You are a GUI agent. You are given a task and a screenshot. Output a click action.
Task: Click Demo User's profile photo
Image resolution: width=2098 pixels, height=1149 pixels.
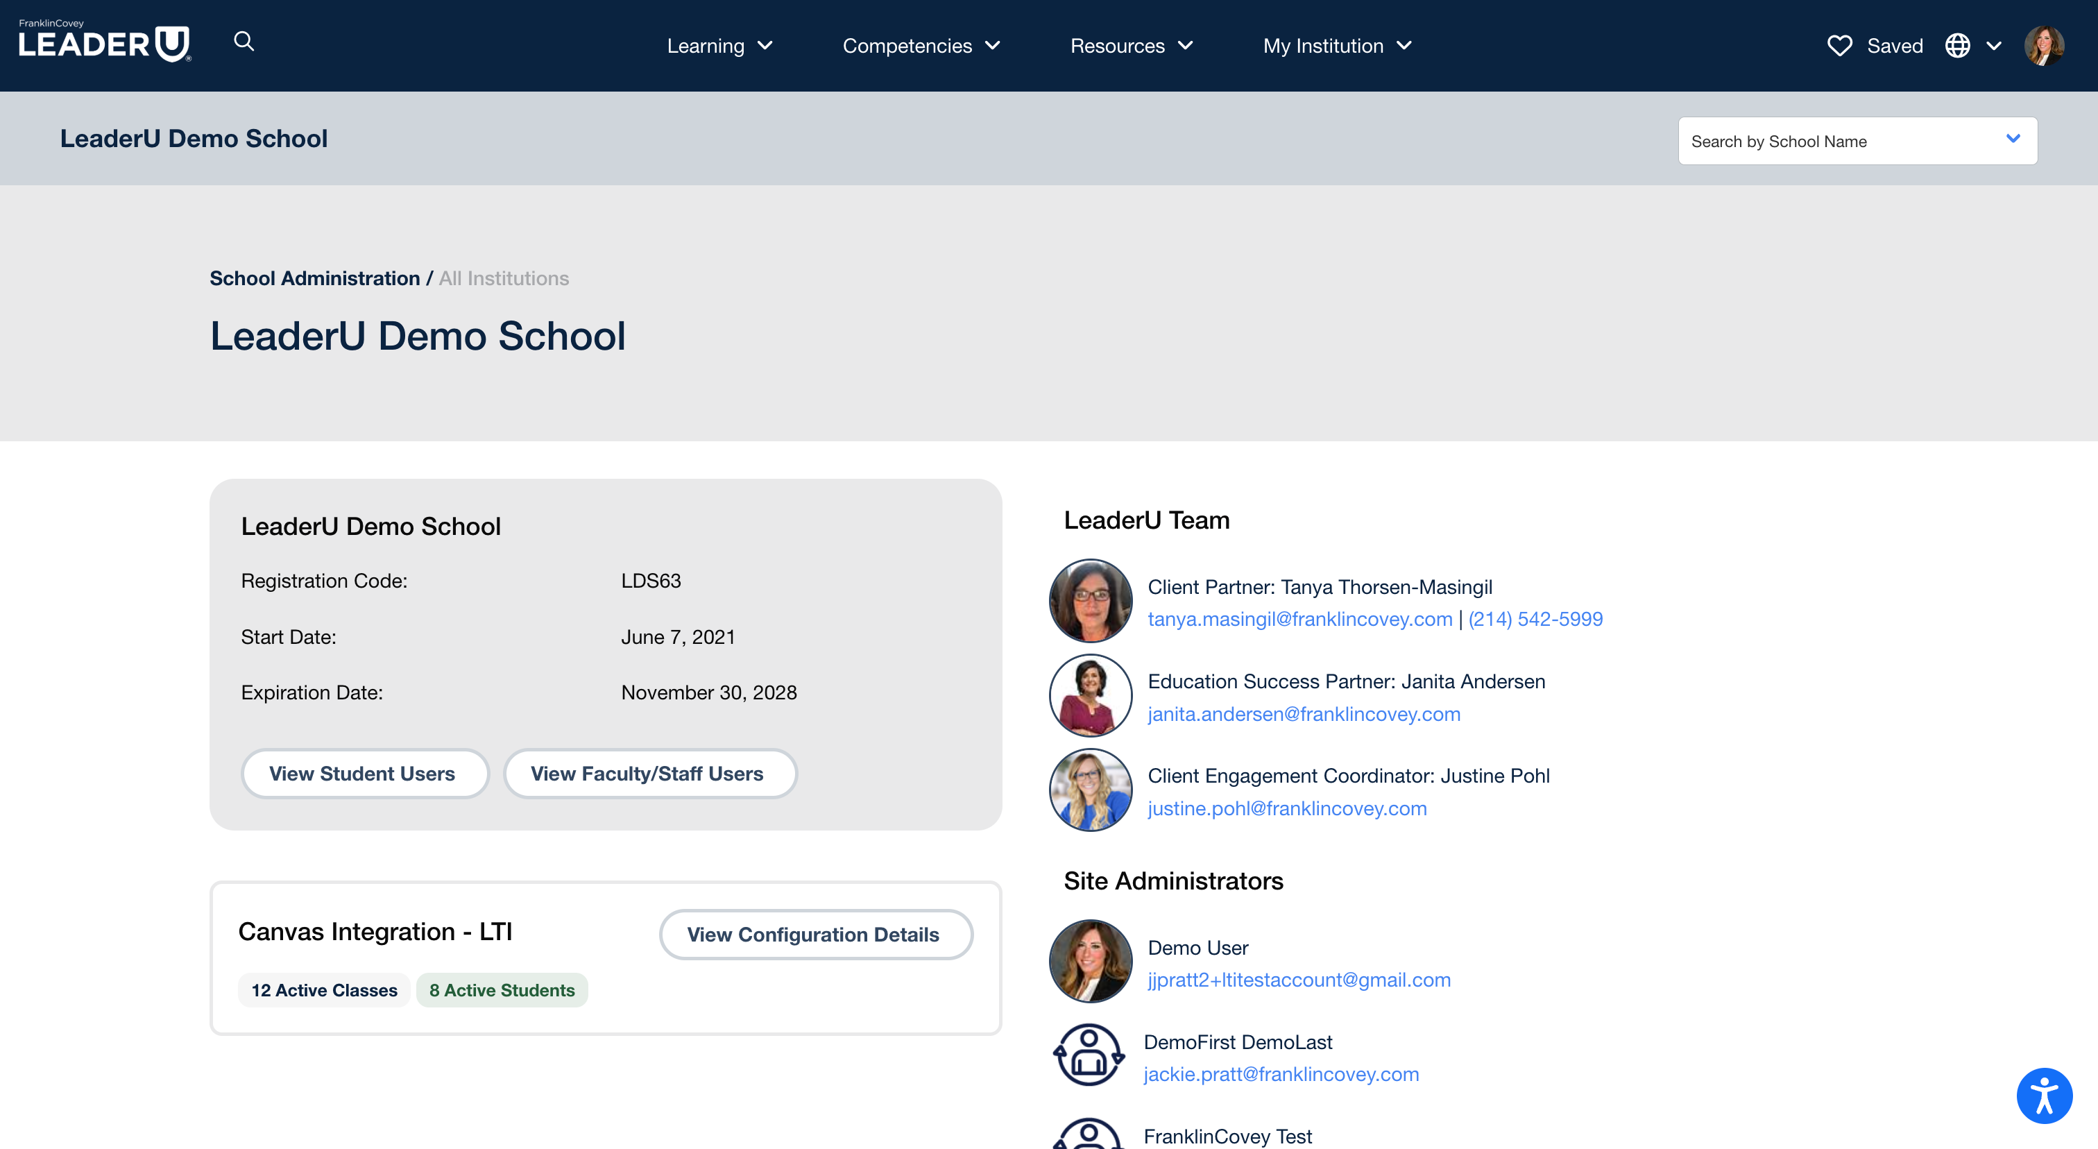click(1091, 961)
